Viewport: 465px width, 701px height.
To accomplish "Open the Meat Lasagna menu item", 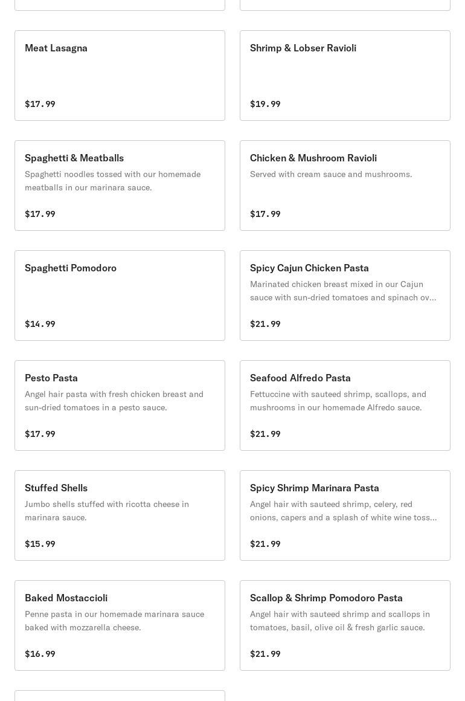I will tap(56, 48).
